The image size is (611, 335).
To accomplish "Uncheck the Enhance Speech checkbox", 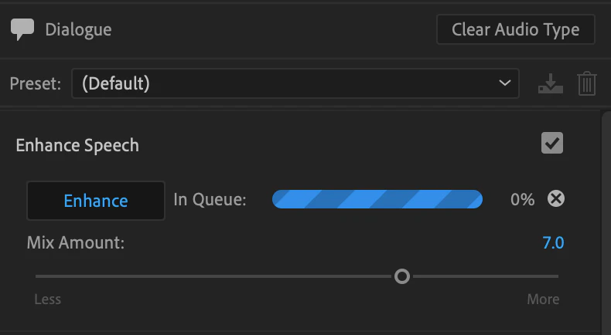I will (x=552, y=143).
